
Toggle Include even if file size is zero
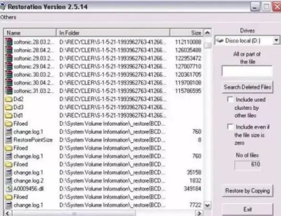coord(230,127)
